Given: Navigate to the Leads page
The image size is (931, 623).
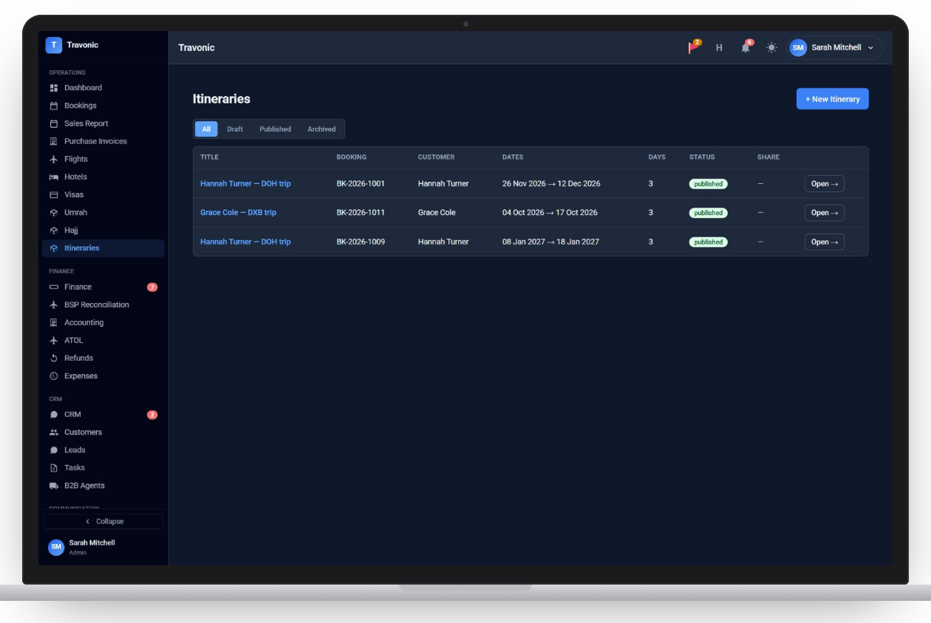Looking at the screenshot, I should pyautogui.click(x=103, y=450).
